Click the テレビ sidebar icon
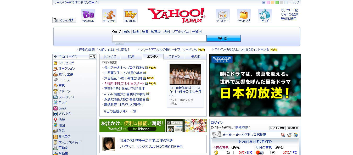The image size is (353, 155). pos(55,103)
